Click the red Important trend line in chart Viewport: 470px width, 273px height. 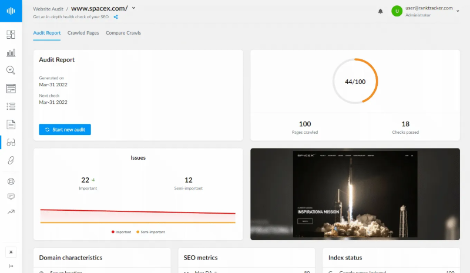138,211
